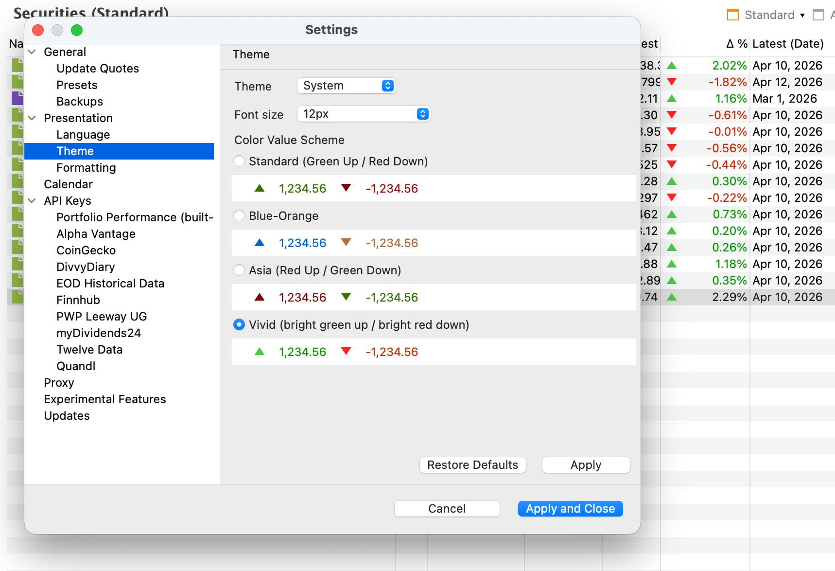This screenshot has width=835, height=571.
Task: Click the sample value 1,234.56 in Vivid preview
Action: (x=302, y=352)
